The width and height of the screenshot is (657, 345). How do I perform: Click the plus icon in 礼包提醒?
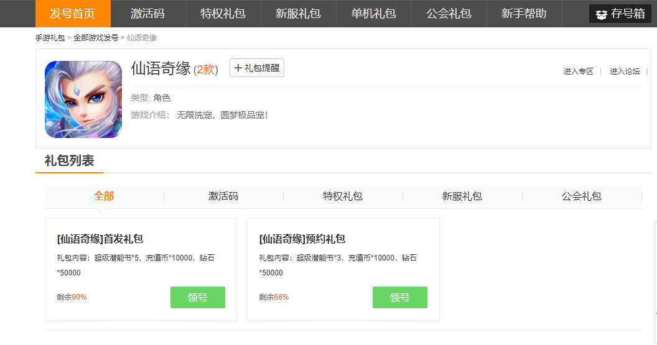(x=238, y=68)
